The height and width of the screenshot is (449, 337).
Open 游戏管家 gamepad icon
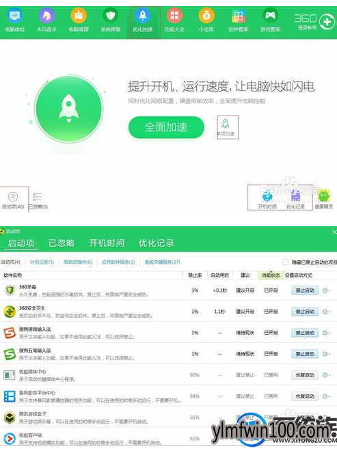click(270, 16)
